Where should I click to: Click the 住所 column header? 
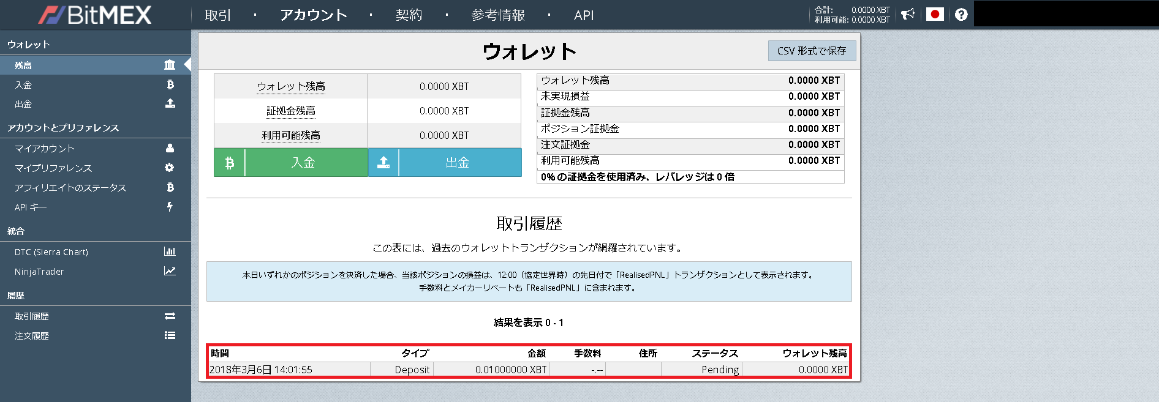(x=648, y=353)
